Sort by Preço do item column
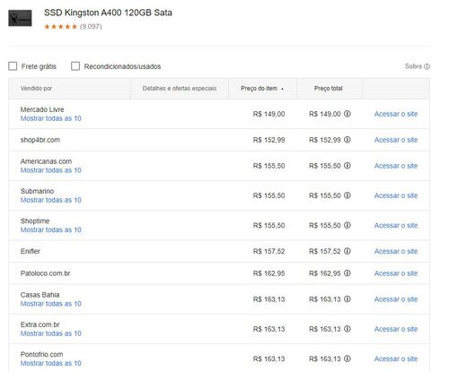Image resolution: width=449 pixels, height=372 pixels. pyautogui.click(x=262, y=89)
